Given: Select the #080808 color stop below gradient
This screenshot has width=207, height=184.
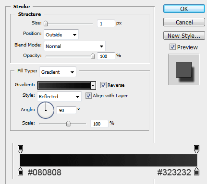Looking at the screenshot, I should (x=20, y=172).
